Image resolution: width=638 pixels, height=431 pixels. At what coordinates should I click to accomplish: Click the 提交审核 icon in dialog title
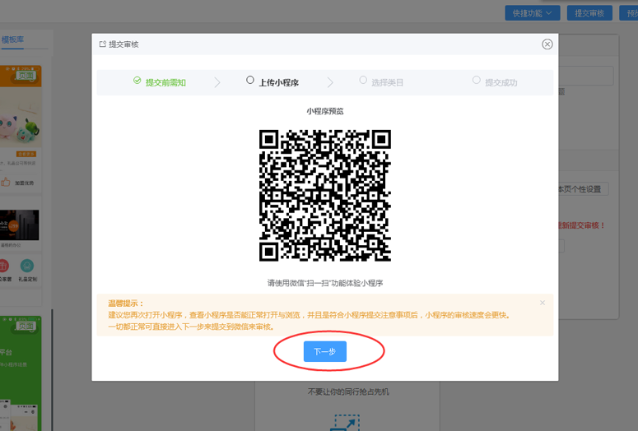click(x=102, y=44)
